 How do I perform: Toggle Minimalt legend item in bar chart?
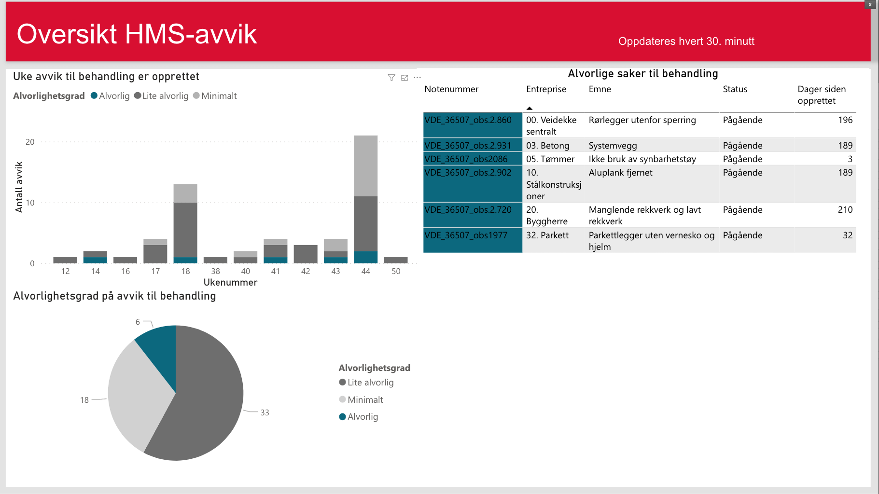click(215, 96)
